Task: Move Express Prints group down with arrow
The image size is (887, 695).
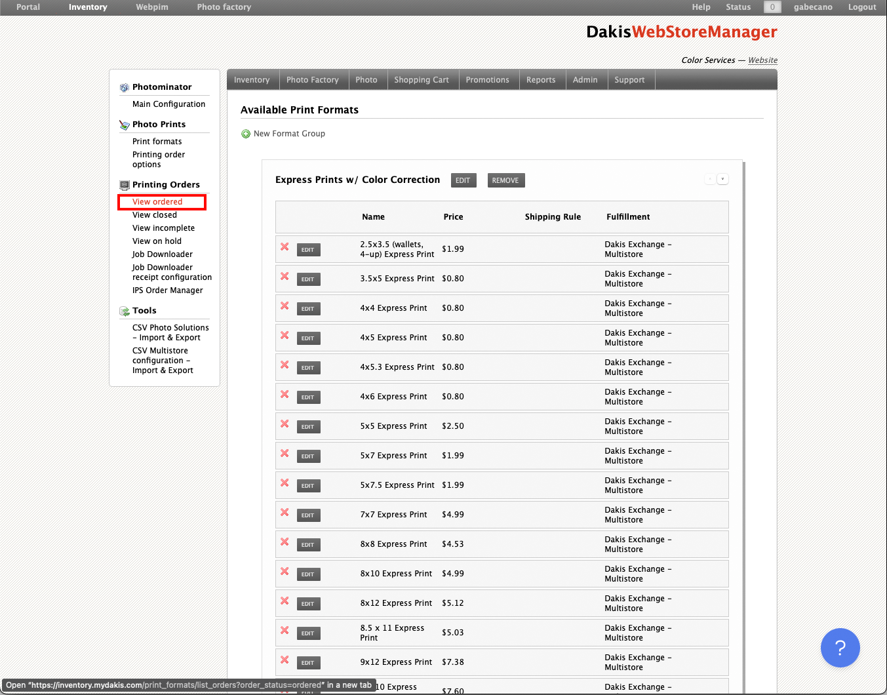Action: (722, 179)
